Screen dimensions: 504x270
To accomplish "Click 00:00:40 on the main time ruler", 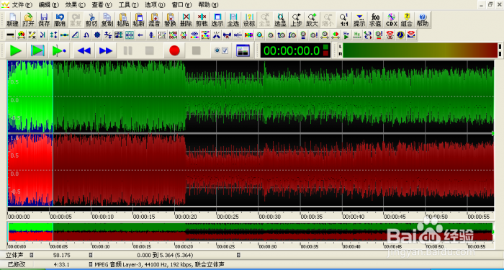I will click(354, 217).
